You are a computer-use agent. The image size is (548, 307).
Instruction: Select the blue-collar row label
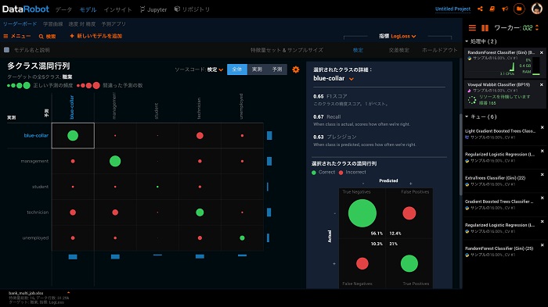(x=36, y=135)
